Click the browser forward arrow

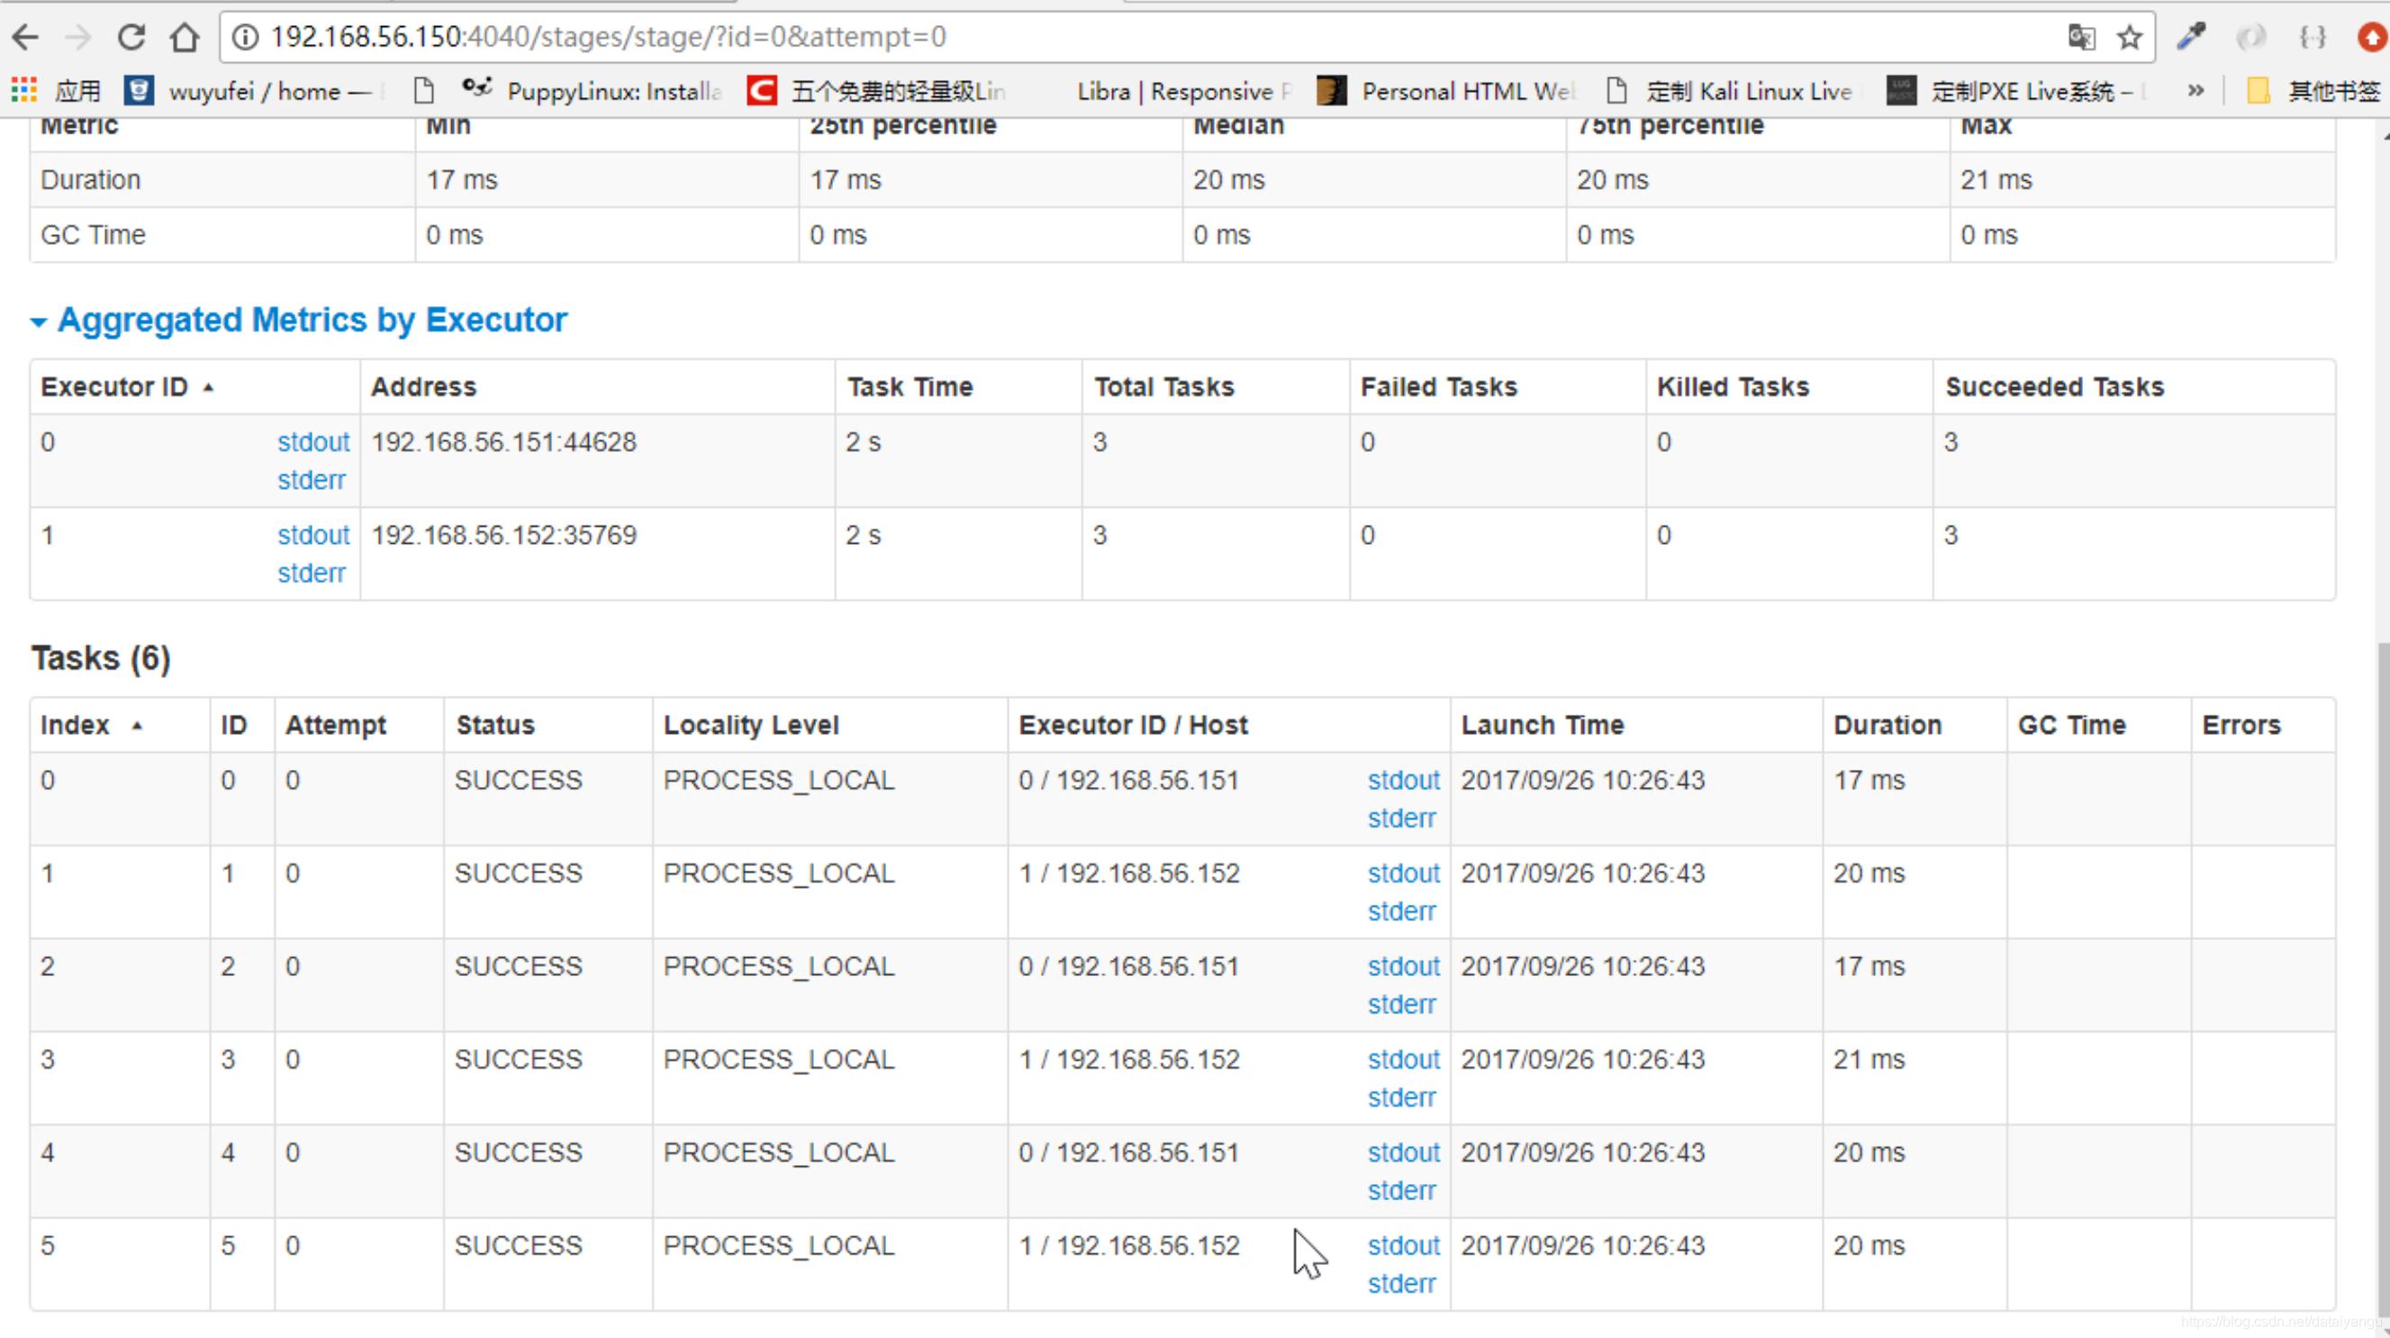(x=79, y=37)
